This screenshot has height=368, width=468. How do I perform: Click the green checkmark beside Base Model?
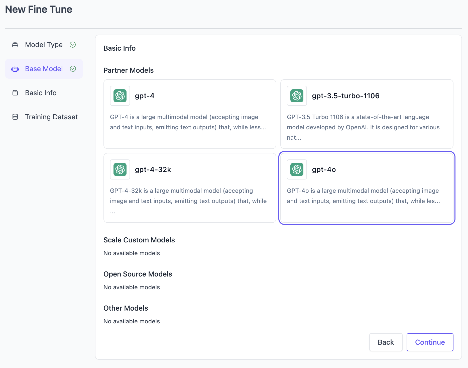click(x=73, y=69)
